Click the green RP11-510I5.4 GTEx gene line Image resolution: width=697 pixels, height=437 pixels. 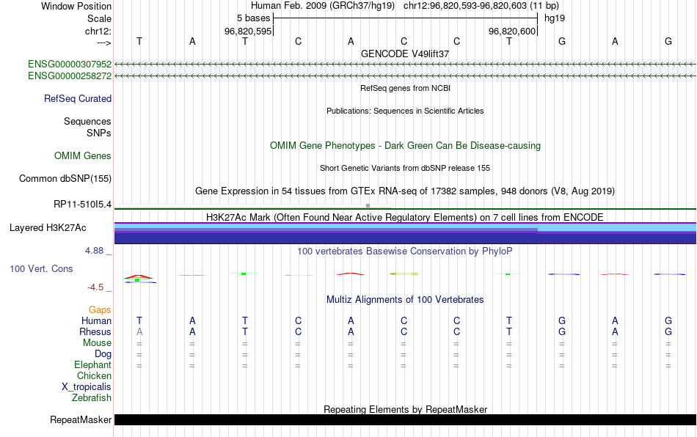[405, 208]
